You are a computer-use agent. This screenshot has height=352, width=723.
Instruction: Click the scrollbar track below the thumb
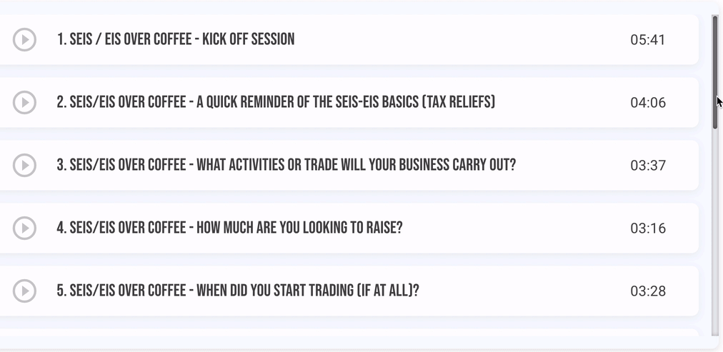coord(715,231)
